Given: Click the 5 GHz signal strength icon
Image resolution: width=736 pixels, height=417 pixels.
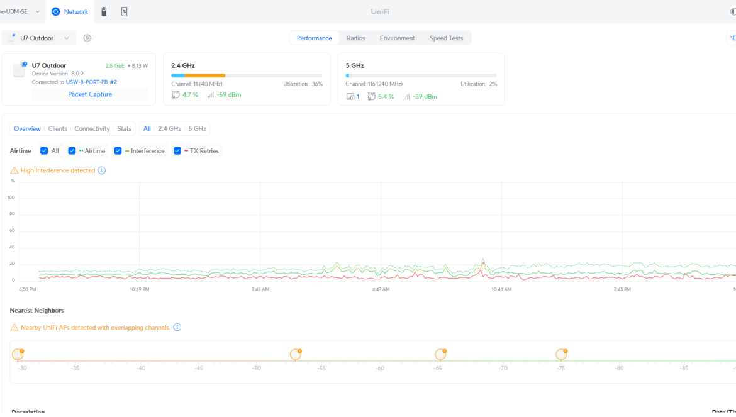Looking at the screenshot, I should coord(406,97).
